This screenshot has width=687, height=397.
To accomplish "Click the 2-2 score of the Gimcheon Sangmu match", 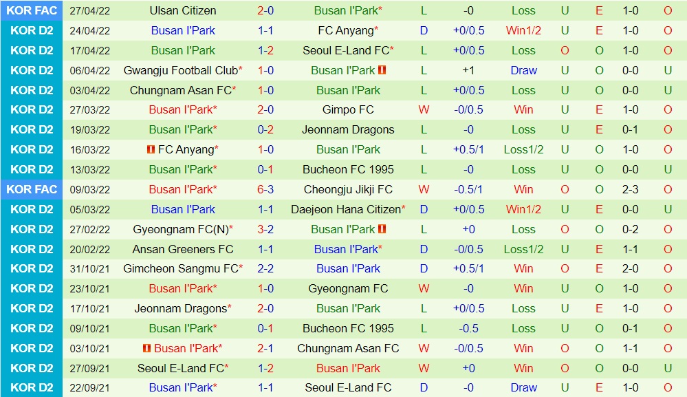I will [x=265, y=268].
